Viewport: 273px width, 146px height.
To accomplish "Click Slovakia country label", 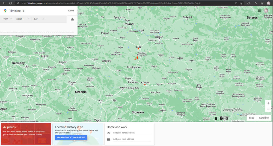I will click(x=138, y=112).
